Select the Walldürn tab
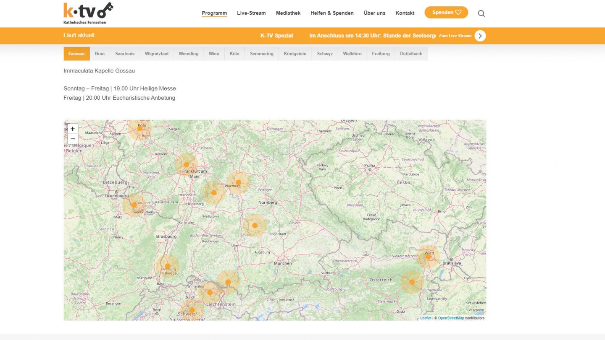This screenshot has height=340, width=605. pyautogui.click(x=352, y=54)
